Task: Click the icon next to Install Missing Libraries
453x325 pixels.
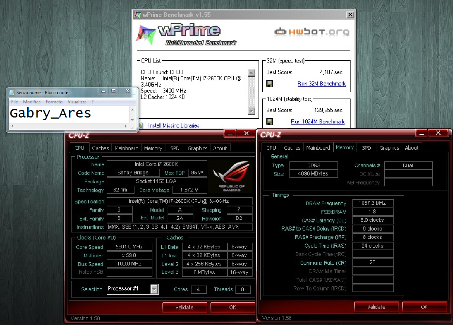Action: point(141,125)
